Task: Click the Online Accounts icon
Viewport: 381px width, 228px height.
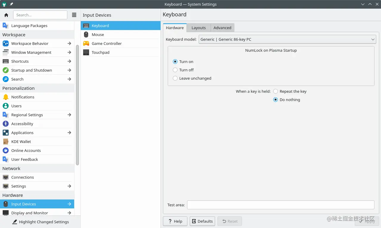Action: (6, 150)
